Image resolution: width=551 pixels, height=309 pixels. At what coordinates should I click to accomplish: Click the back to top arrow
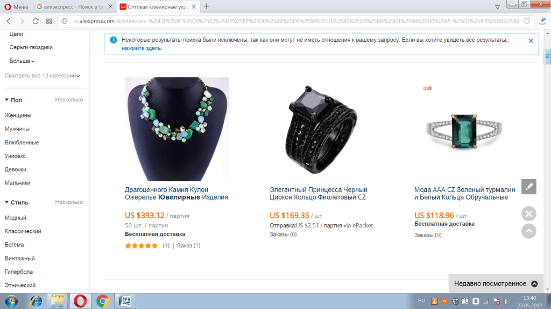point(528,231)
